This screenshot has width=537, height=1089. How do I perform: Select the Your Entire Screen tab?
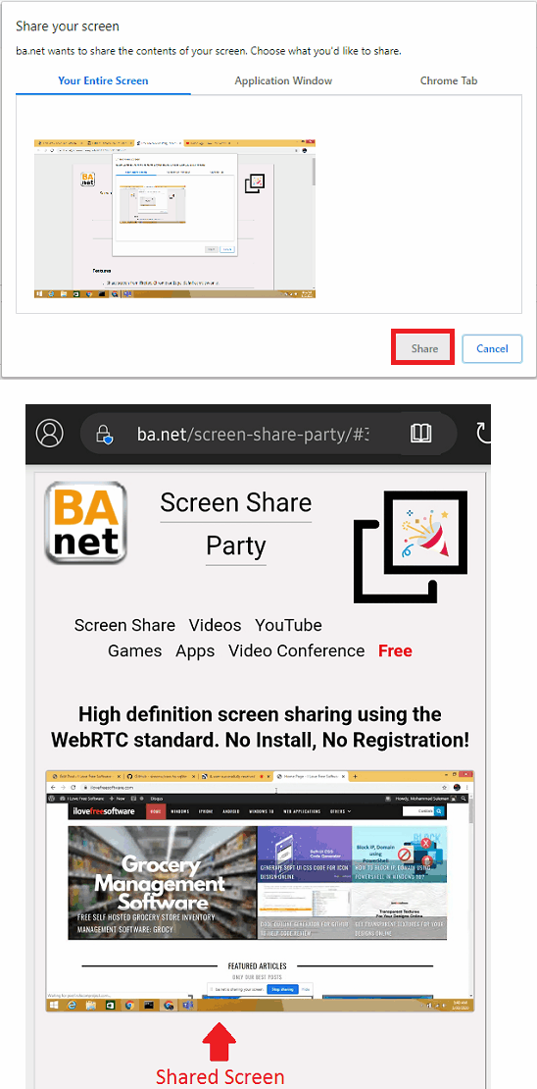tap(103, 80)
